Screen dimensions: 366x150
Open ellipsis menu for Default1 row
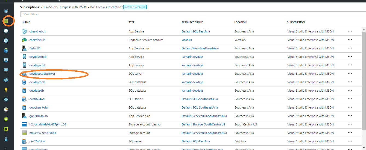tap(350, 48)
